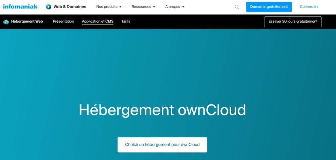Expand the Nos produits dropdown

pyautogui.click(x=109, y=7)
